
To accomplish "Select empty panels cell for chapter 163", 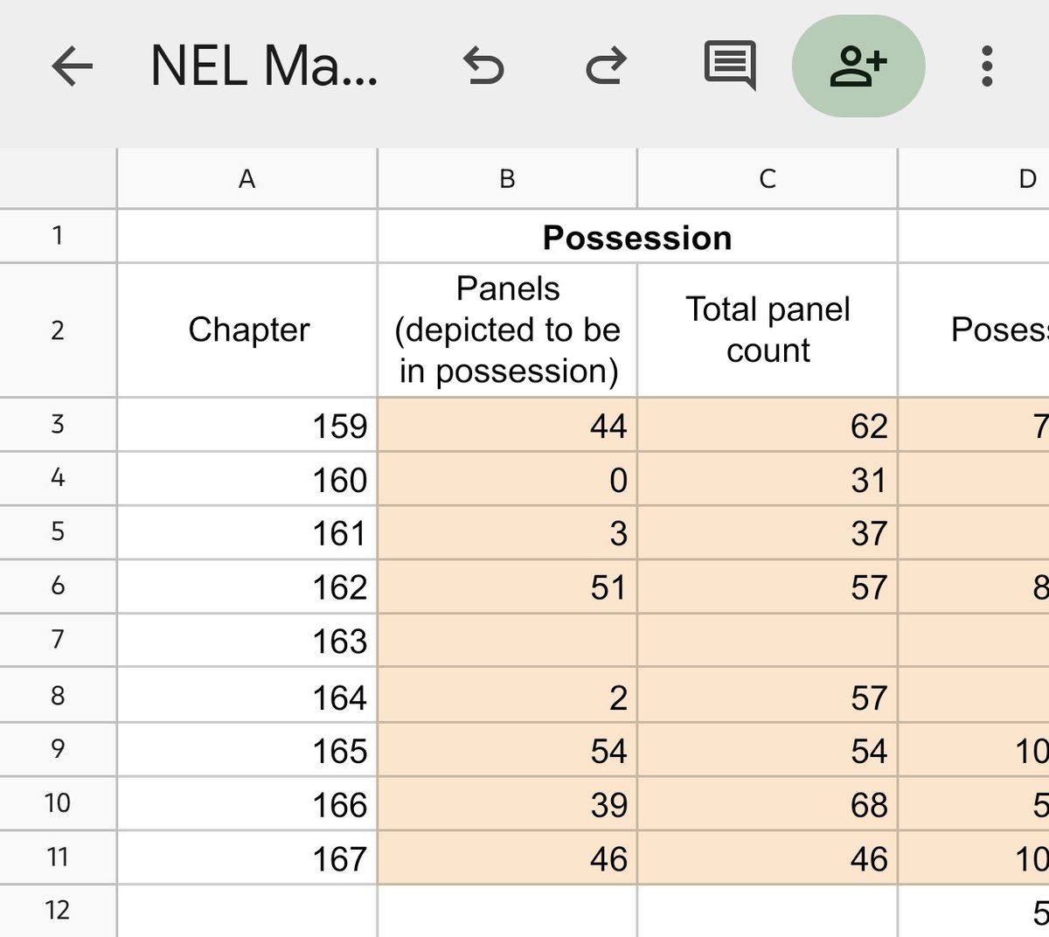I will coord(507,641).
